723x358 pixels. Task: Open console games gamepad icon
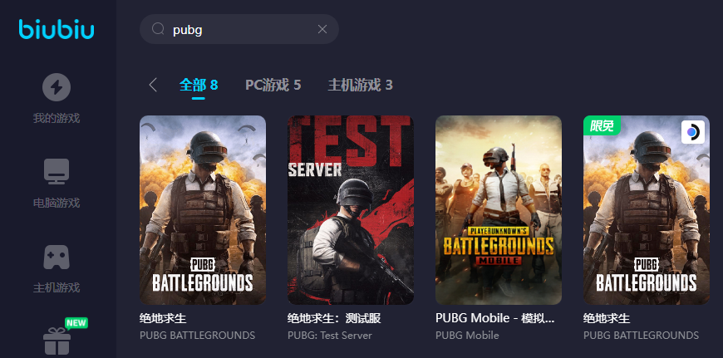(x=57, y=257)
